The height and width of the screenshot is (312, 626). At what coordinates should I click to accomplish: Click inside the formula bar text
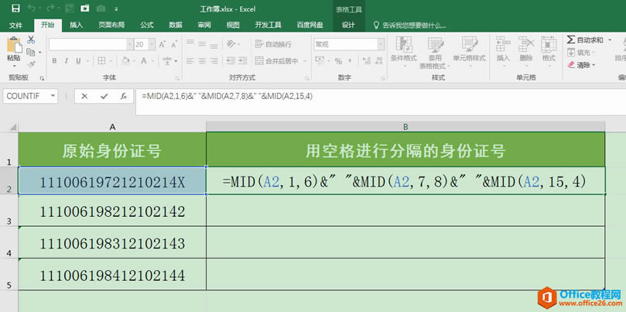[x=227, y=96]
